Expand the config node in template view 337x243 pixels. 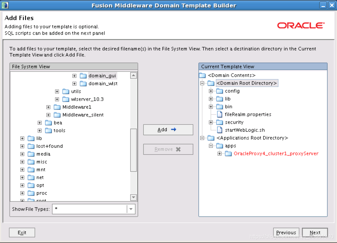click(x=211, y=91)
